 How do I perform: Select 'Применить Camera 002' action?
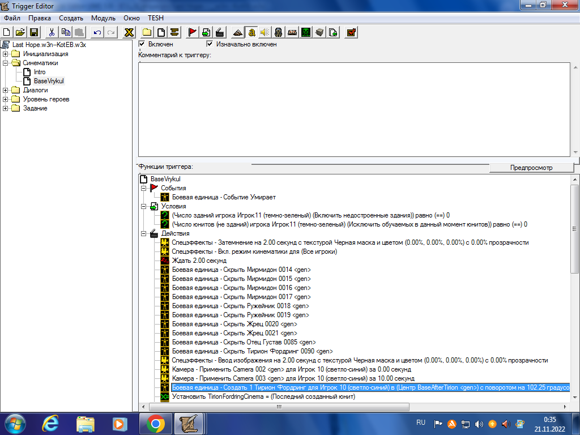[x=292, y=369]
